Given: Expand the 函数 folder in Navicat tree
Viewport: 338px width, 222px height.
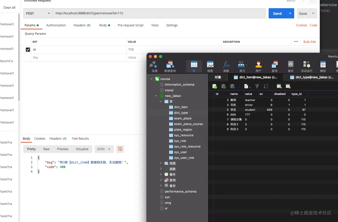Looking at the screenshot, I should click(161, 169).
